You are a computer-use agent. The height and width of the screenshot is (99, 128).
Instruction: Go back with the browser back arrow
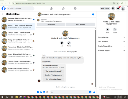click(2, 3)
